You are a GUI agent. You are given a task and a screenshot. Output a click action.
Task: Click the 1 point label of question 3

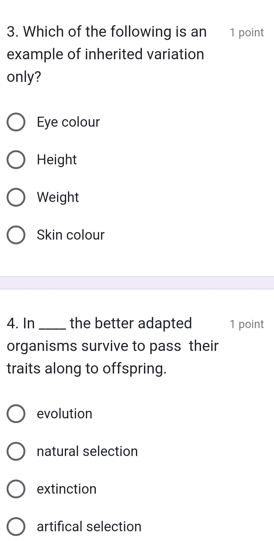point(247,33)
